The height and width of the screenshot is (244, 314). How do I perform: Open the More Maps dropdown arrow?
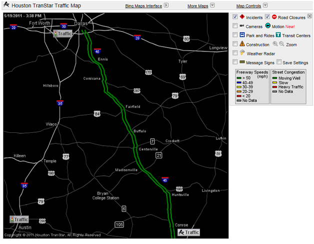[212, 6]
